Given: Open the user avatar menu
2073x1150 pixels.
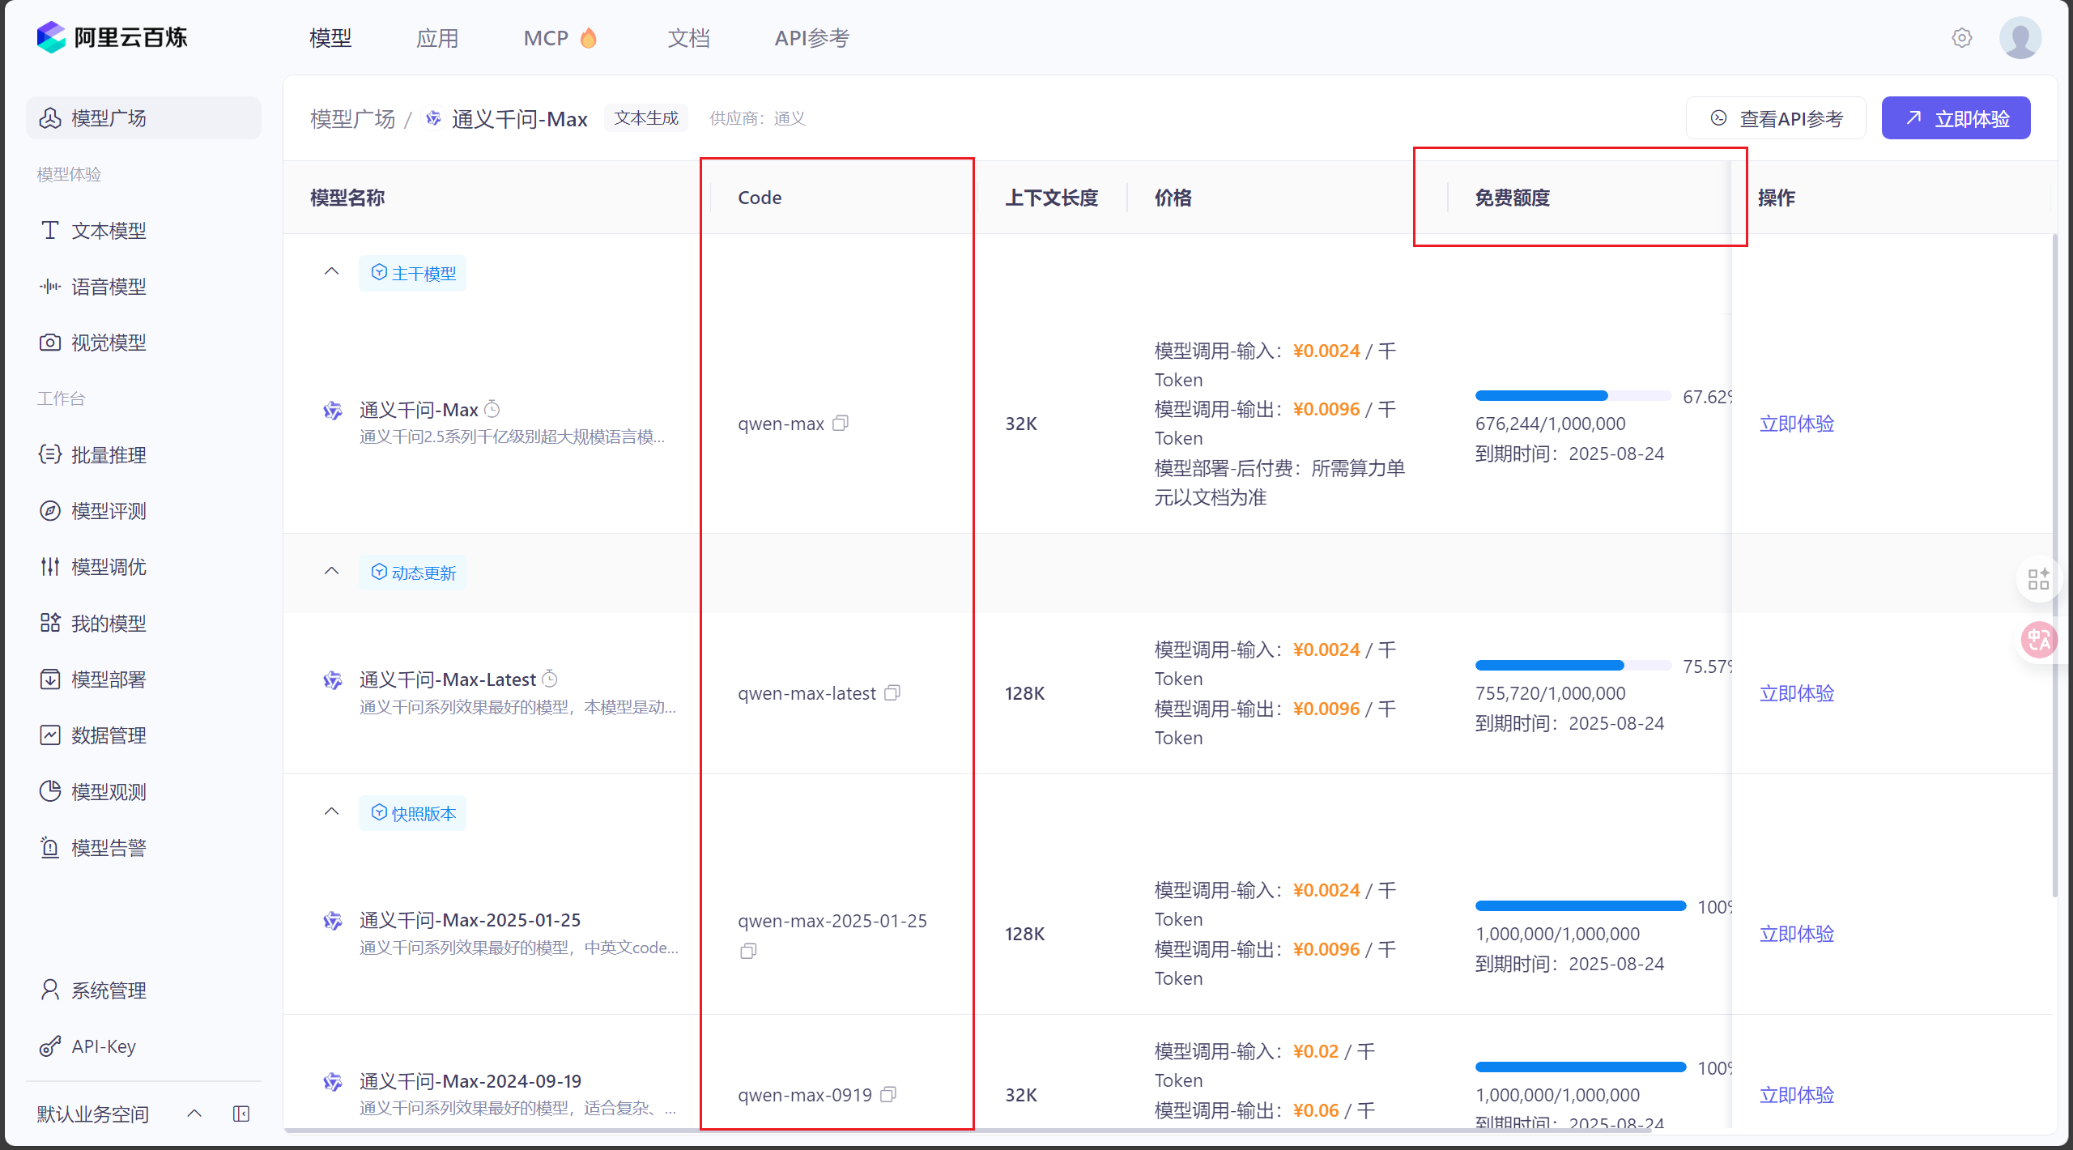Looking at the screenshot, I should (x=2020, y=37).
